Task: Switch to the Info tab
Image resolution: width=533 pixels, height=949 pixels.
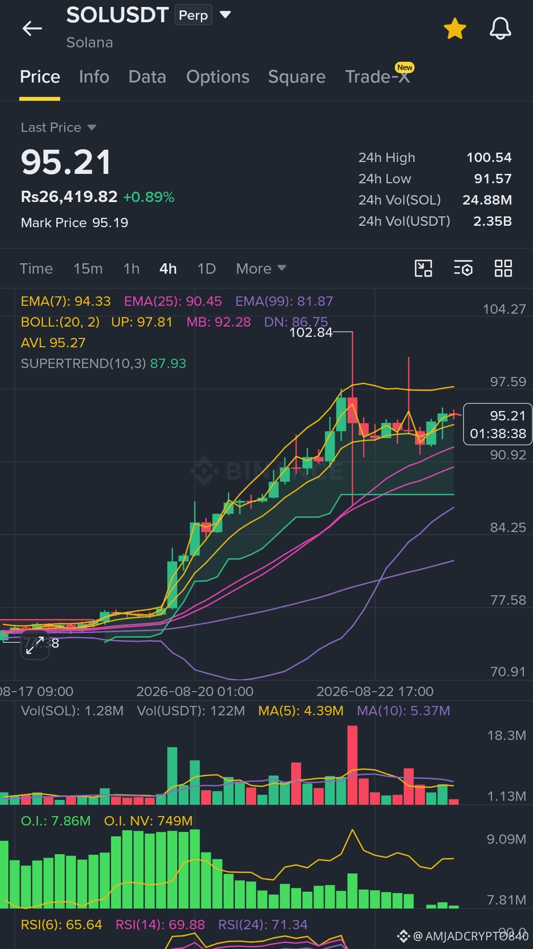Action: point(94,77)
